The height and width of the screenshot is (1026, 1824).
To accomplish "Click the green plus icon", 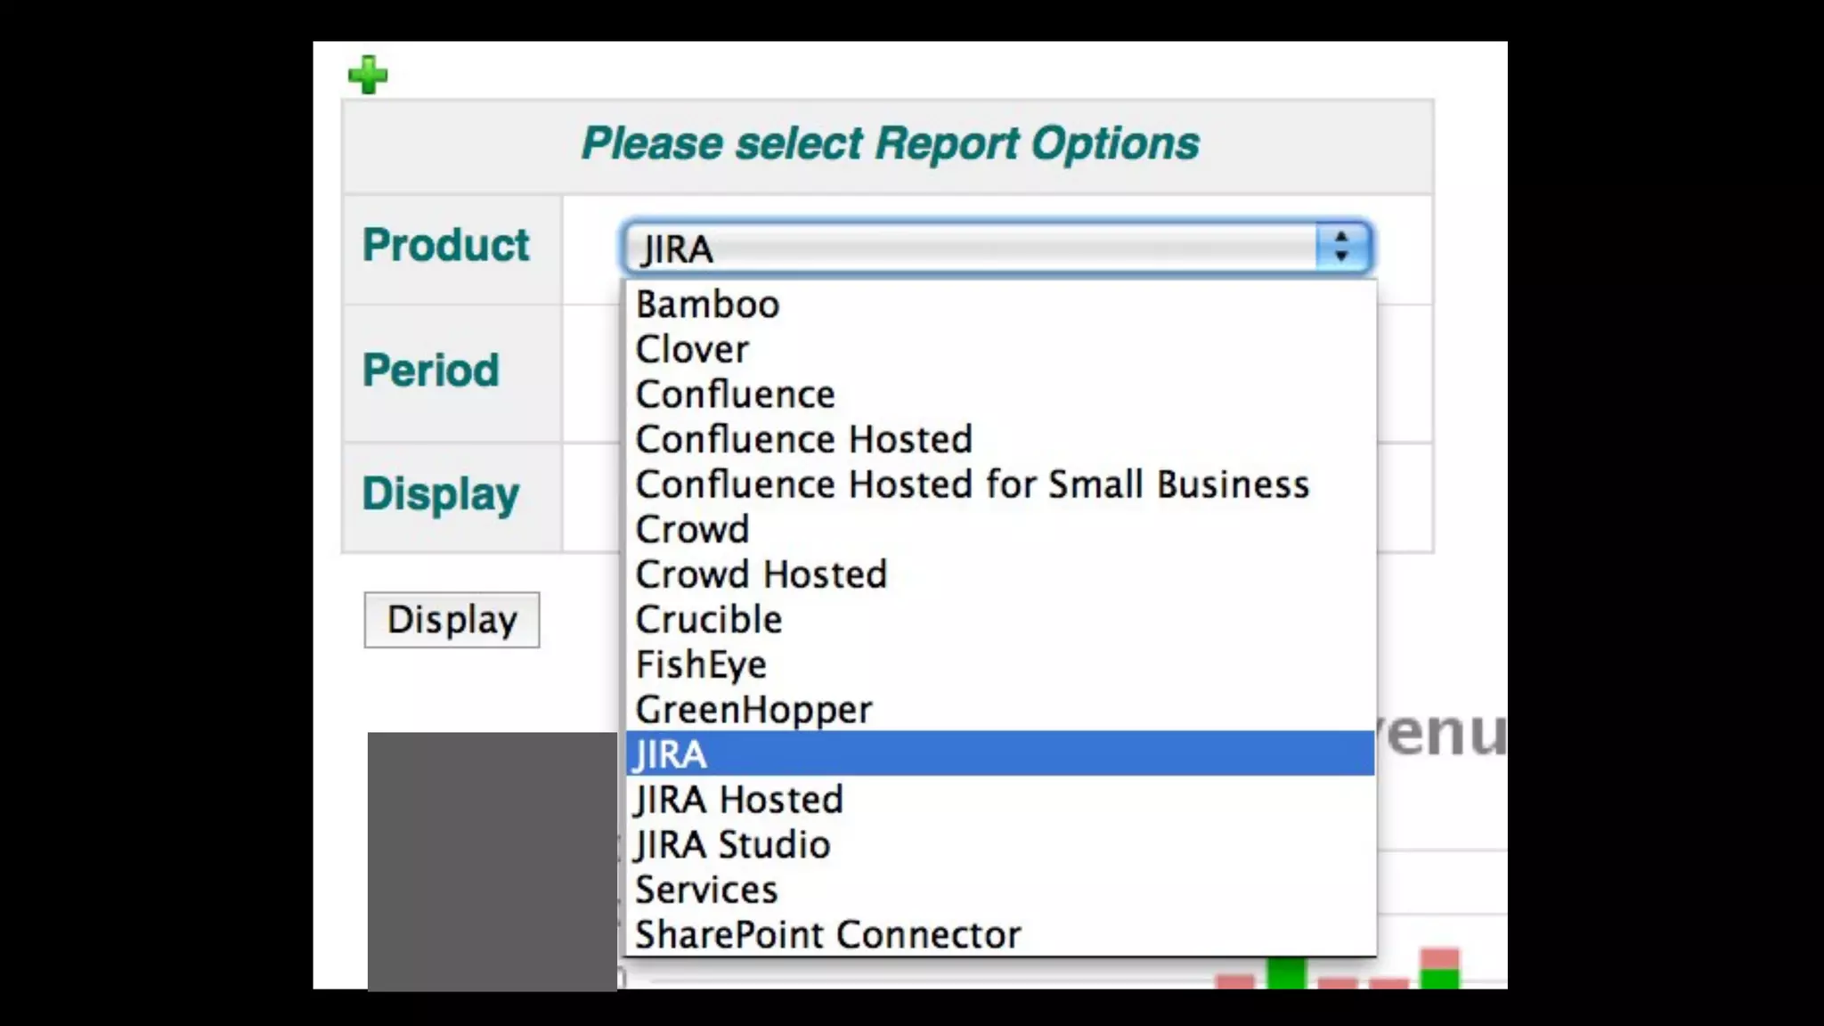I will pyautogui.click(x=368, y=75).
